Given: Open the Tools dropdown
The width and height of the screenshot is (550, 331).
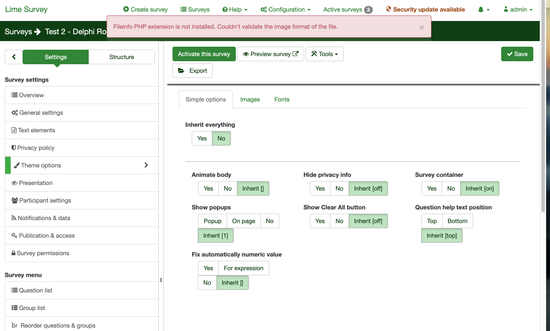Looking at the screenshot, I should pyautogui.click(x=324, y=54).
